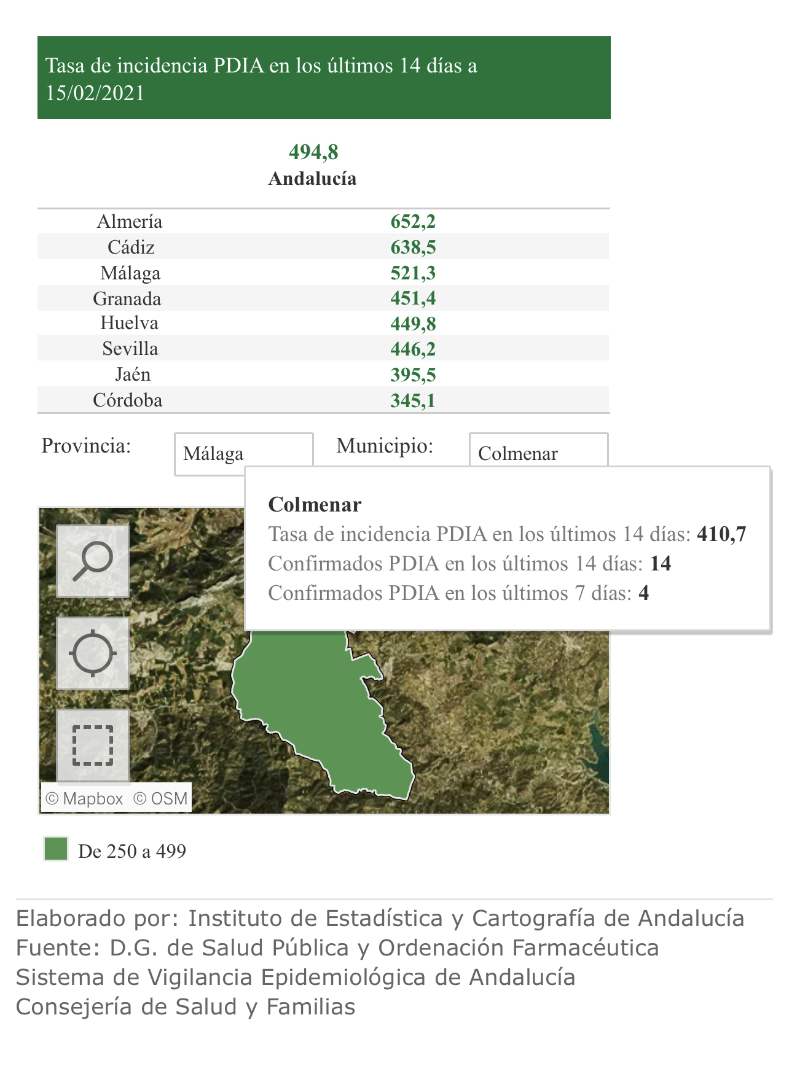This screenshot has width=789, height=1074.
Task: Select the rectangular selection map tool
Action: 93,745
